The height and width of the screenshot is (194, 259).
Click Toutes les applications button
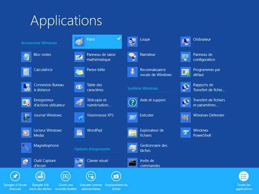pos(244,181)
